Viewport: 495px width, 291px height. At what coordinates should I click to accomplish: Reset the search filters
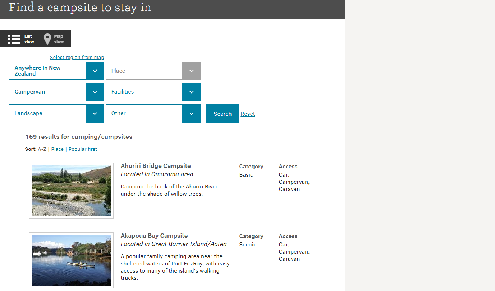248,114
